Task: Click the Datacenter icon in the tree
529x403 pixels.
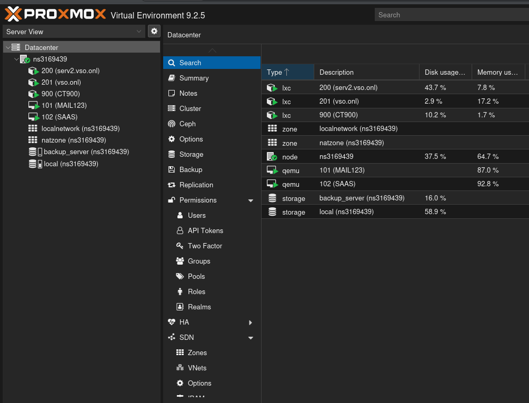Action: (x=16, y=47)
